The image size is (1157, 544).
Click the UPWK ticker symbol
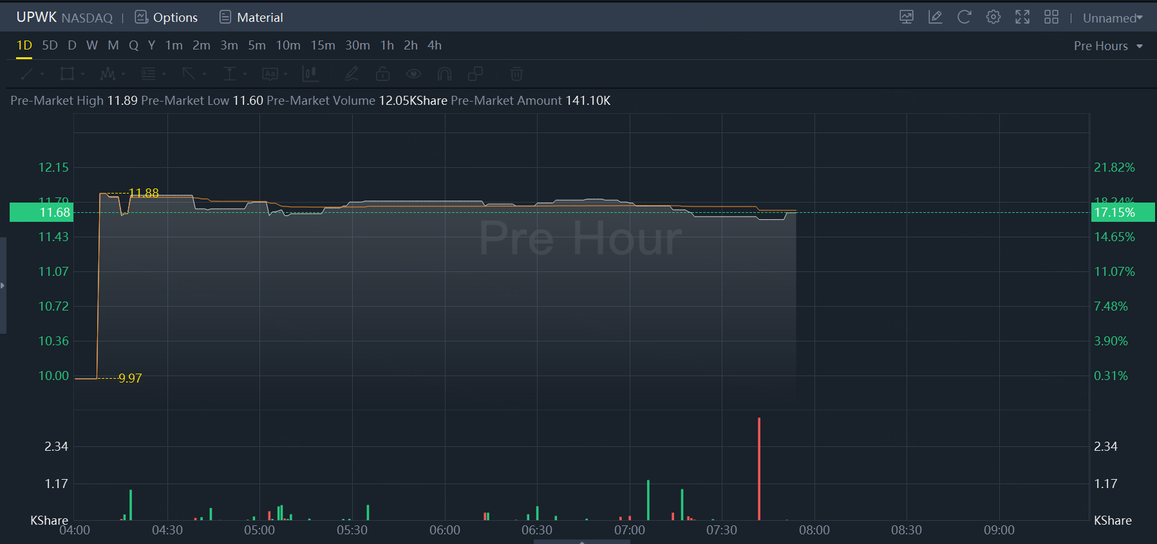coord(37,17)
